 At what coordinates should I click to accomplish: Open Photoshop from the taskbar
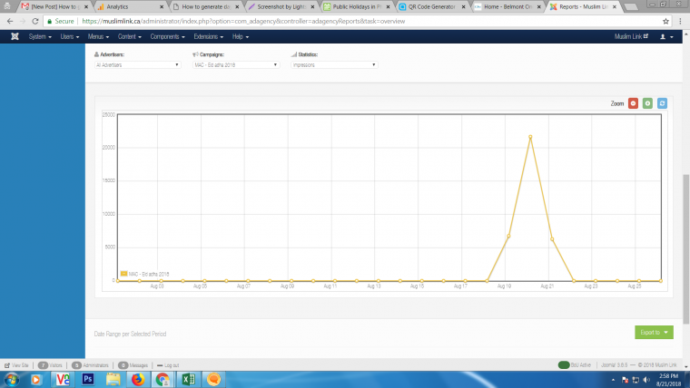tap(87, 379)
